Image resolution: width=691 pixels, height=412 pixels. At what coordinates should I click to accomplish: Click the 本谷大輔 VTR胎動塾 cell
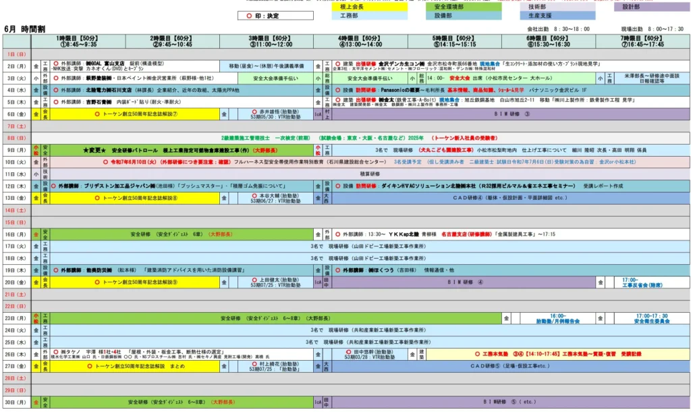tap(275, 198)
